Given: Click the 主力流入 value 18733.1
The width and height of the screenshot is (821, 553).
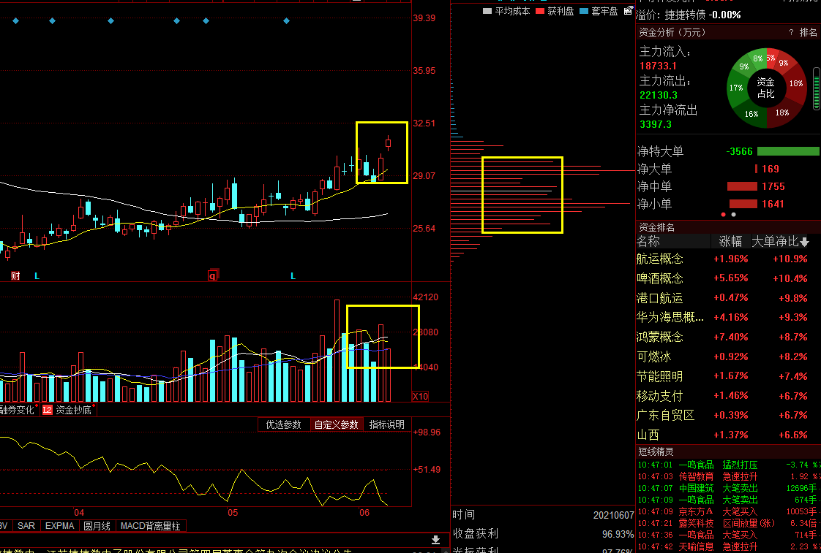Looking at the screenshot, I should pyautogui.click(x=658, y=66).
